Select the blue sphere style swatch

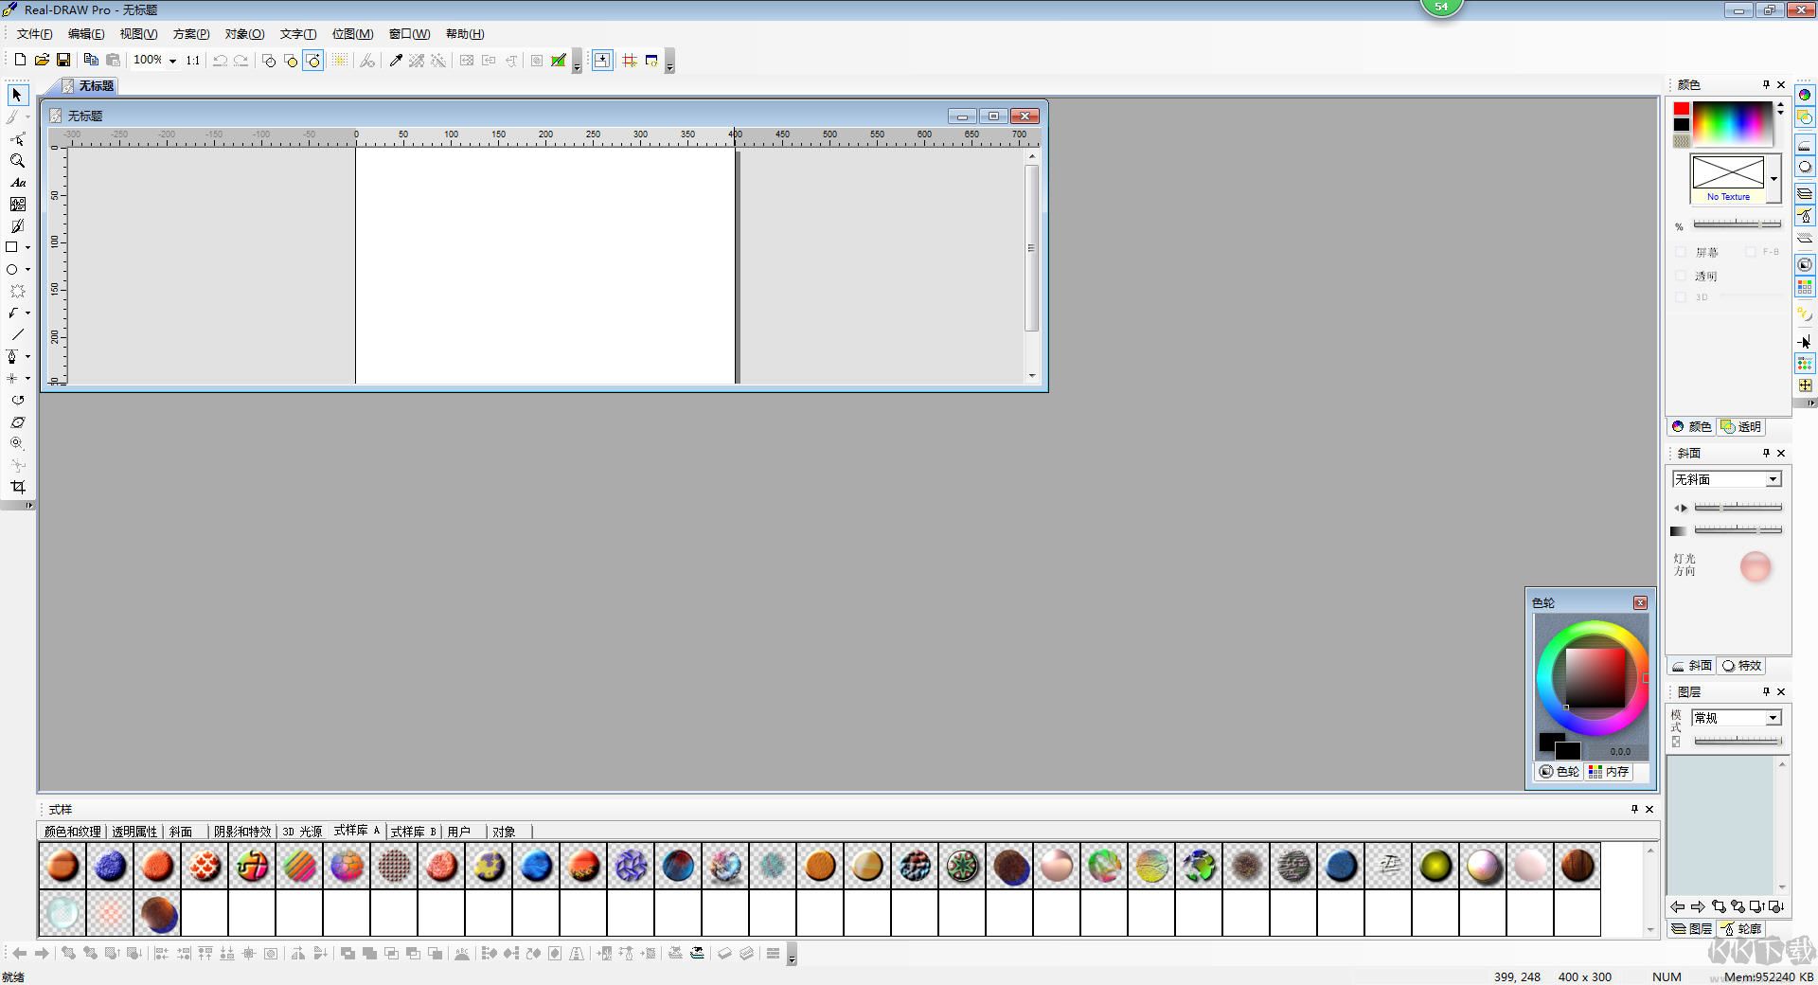110,866
